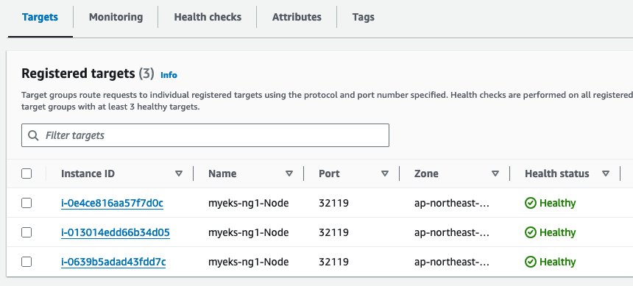Open the instance link i-0e4ce816aa57f7d0c

[x=112, y=203]
